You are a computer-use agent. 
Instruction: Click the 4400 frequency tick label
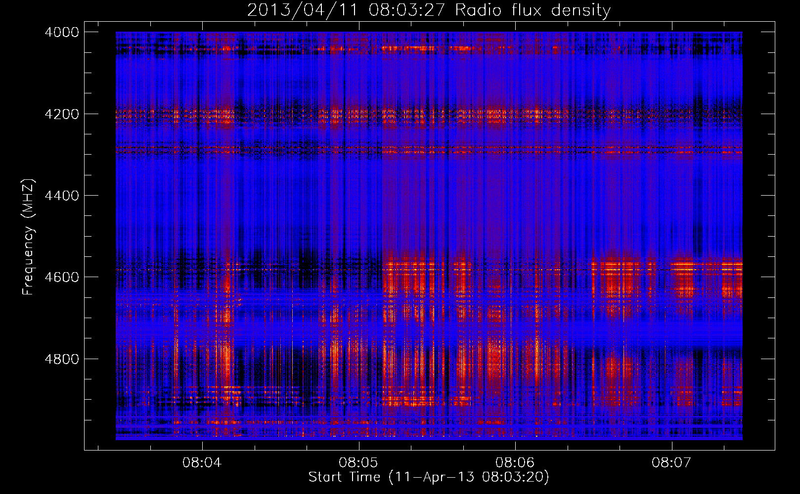pyautogui.click(x=62, y=196)
